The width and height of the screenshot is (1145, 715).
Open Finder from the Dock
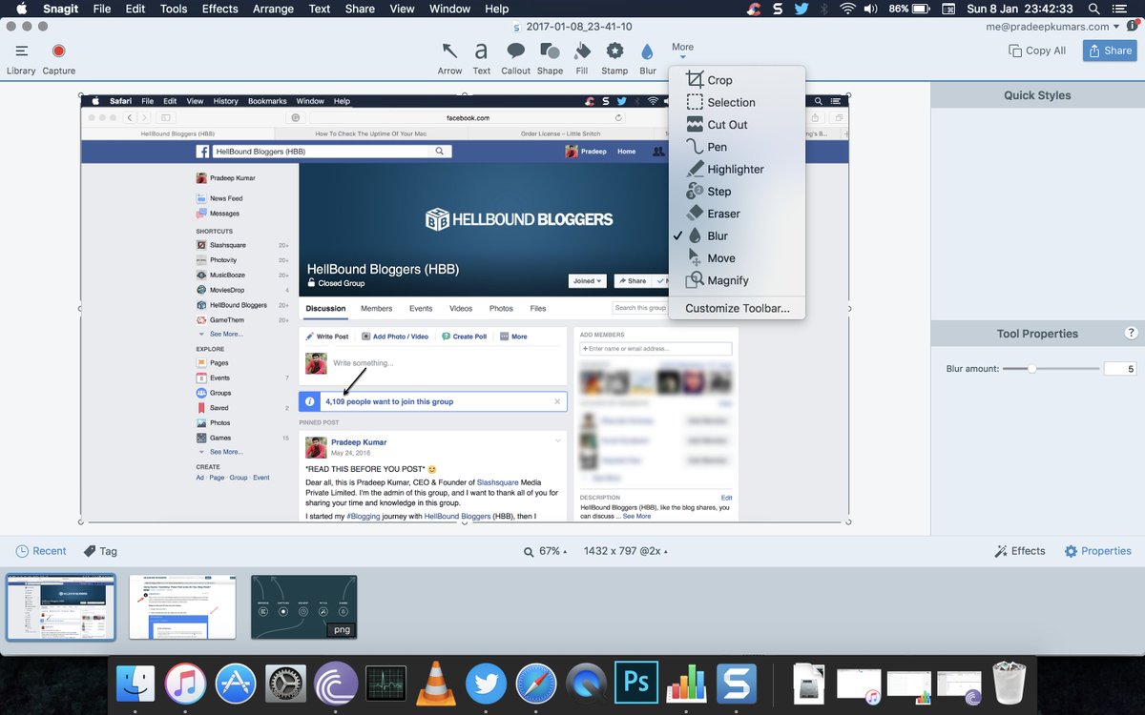coord(135,684)
